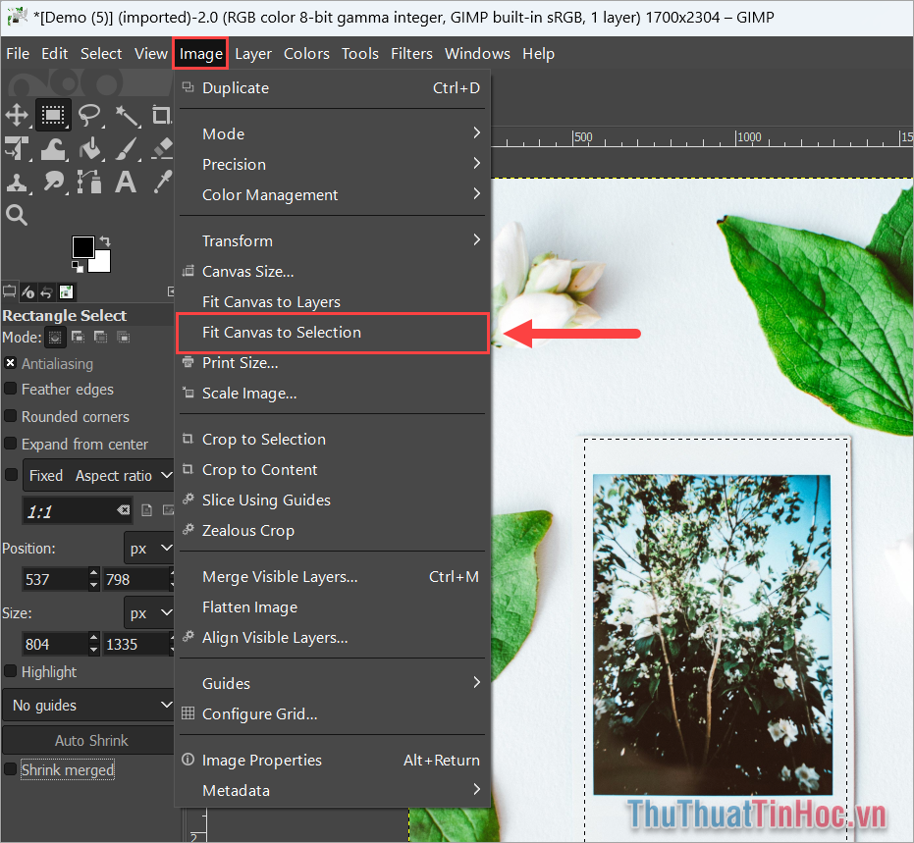Viewport: 914px width, 843px height.
Task: Click the Position X field showing 537
Action: (x=55, y=579)
